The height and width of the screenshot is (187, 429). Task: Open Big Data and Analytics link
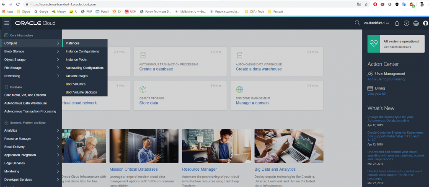click(275, 169)
